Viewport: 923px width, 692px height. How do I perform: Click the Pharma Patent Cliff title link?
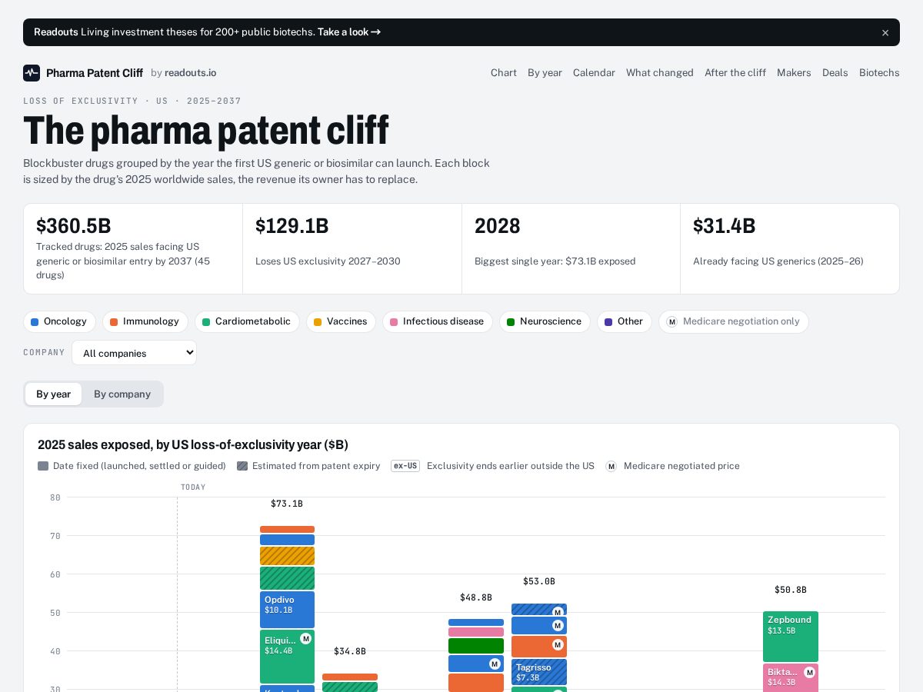95,73
